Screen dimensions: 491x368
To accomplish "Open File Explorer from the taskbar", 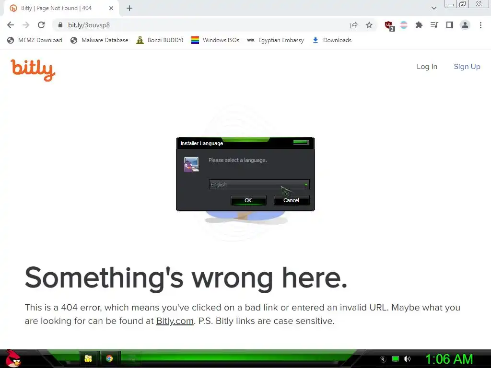I will [x=88, y=358].
